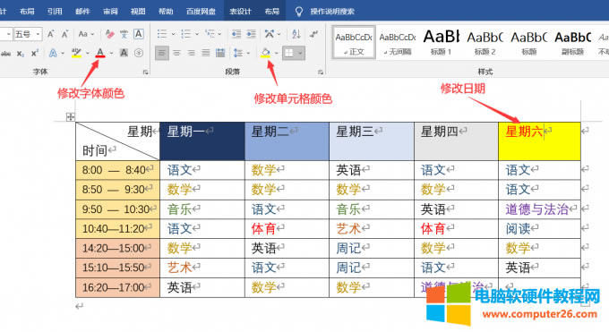Apply red font color button
Image resolution: width=609 pixels, height=332 pixels.
tap(100, 53)
